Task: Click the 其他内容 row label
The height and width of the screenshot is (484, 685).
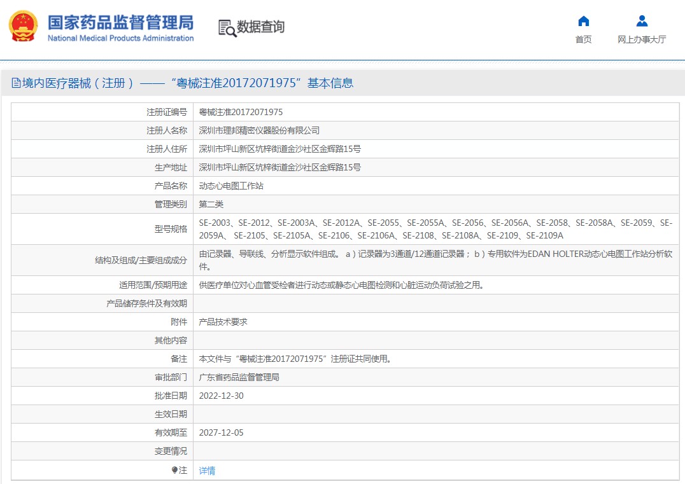Action: click(171, 340)
